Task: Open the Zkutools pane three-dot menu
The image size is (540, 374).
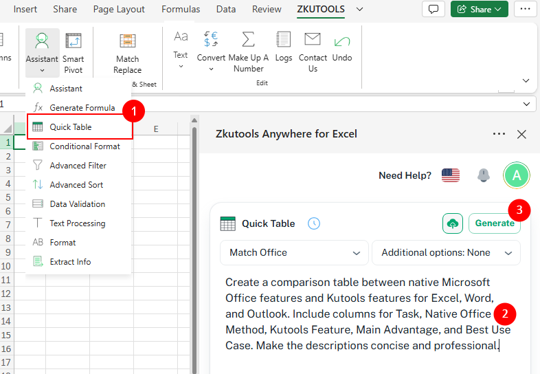Action: 499,134
